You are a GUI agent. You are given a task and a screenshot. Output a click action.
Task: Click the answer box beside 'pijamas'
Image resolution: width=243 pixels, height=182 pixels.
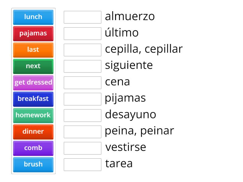click(x=82, y=99)
